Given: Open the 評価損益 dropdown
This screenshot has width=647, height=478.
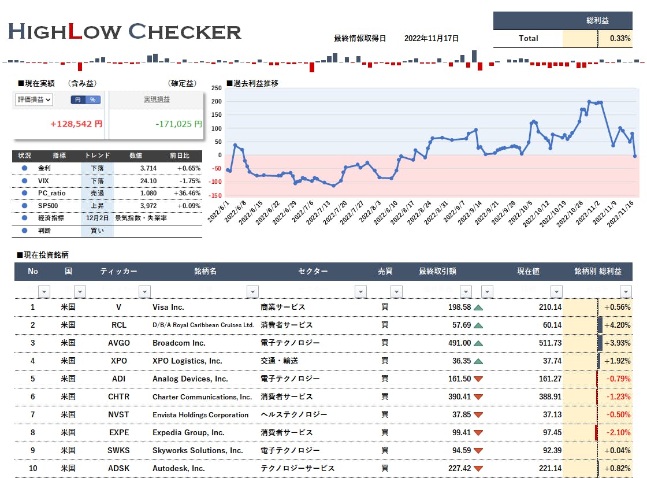Looking at the screenshot, I should [34, 100].
